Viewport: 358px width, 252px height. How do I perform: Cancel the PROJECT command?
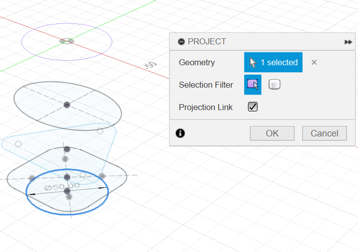(325, 133)
